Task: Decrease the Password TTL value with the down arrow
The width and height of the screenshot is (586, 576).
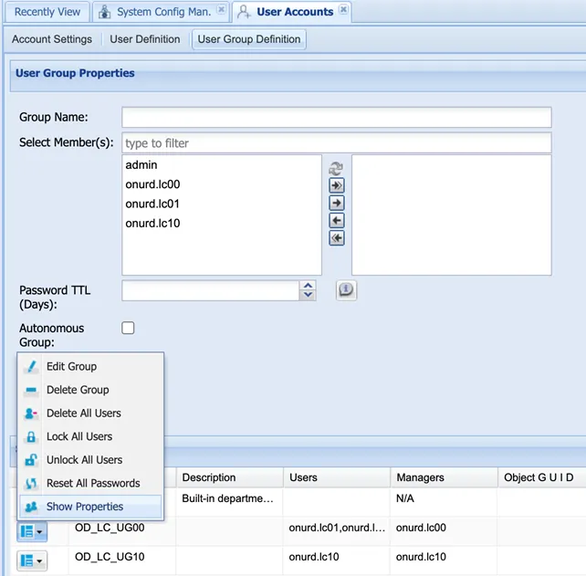Action: 308,295
